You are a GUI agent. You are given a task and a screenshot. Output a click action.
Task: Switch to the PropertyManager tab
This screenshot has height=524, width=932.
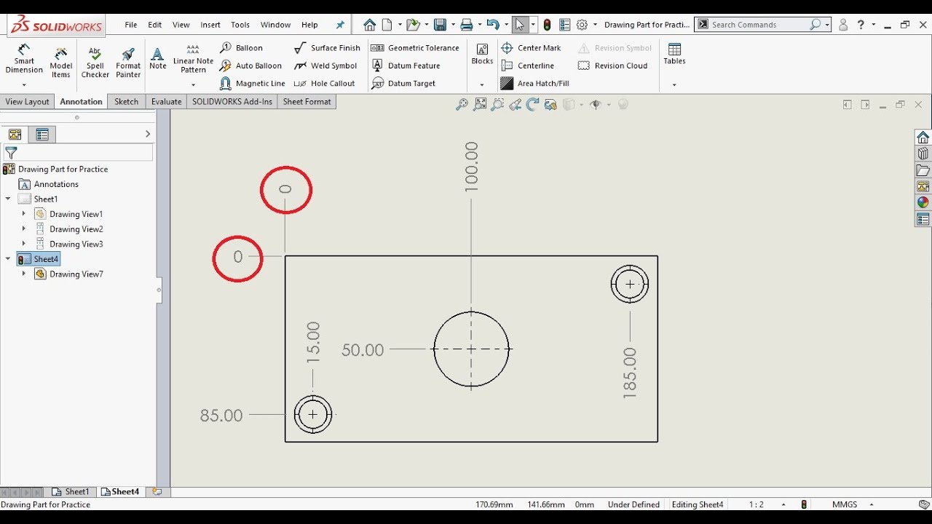tap(42, 135)
